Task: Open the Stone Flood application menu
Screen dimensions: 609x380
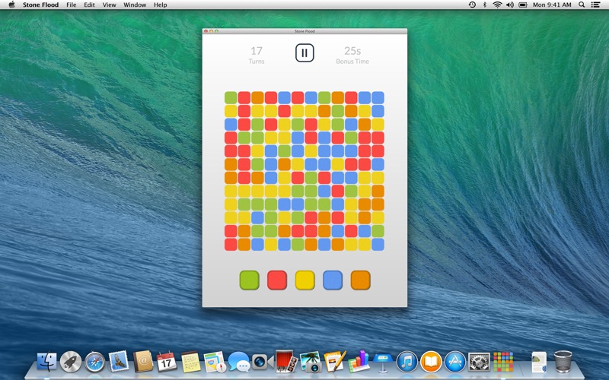Action: click(x=40, y=5)
